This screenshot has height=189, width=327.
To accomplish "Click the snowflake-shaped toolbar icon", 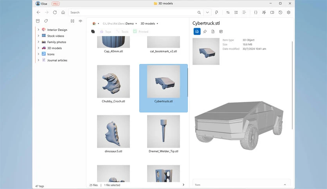I will click(264, 12).
